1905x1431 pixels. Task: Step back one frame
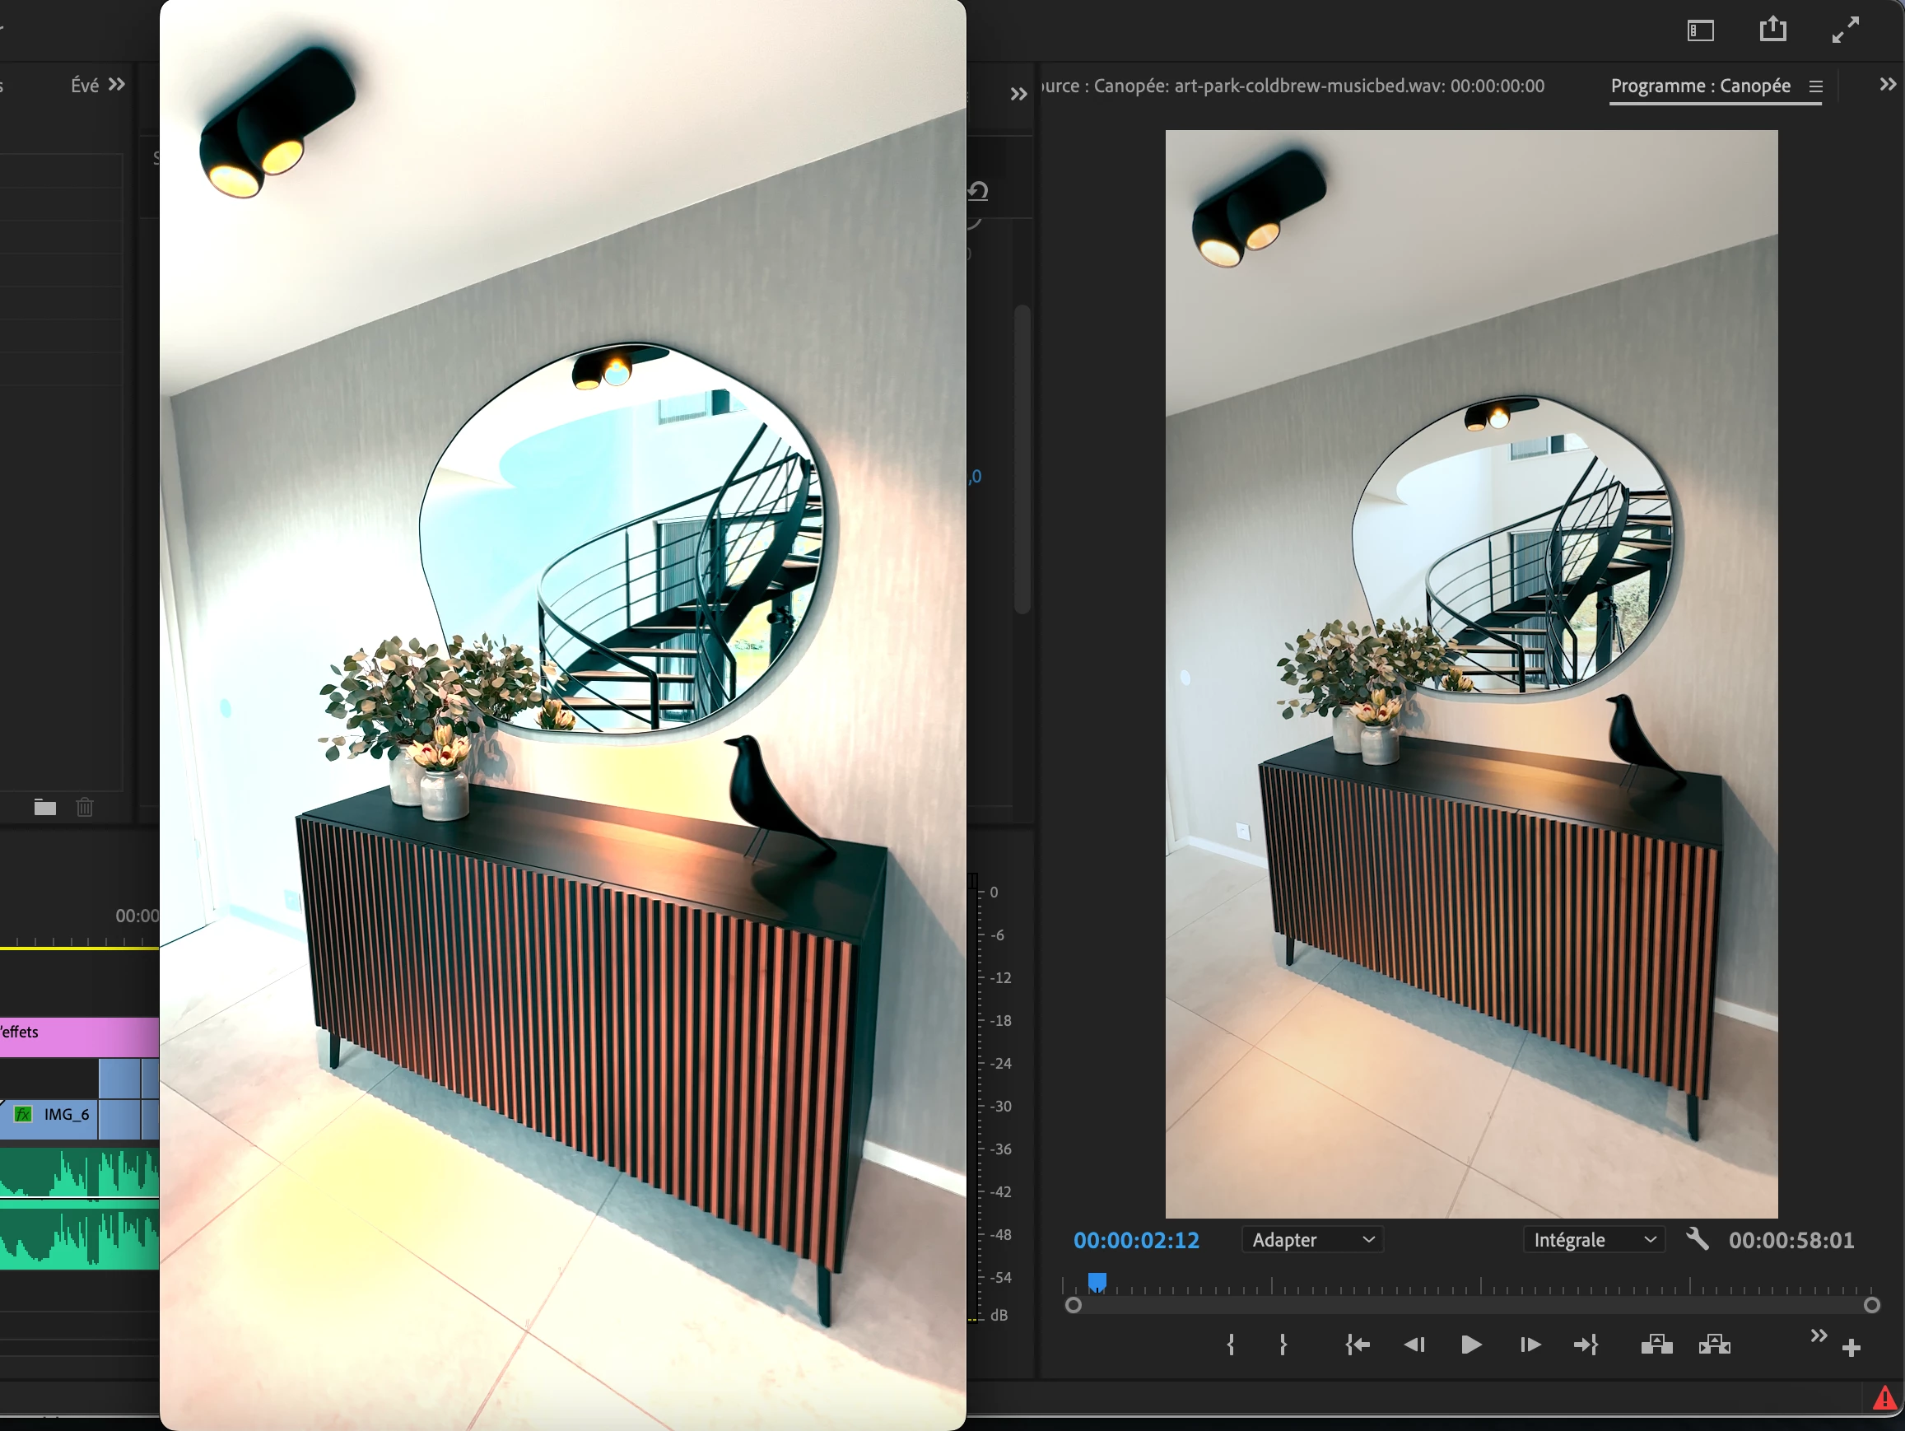1414,1345
